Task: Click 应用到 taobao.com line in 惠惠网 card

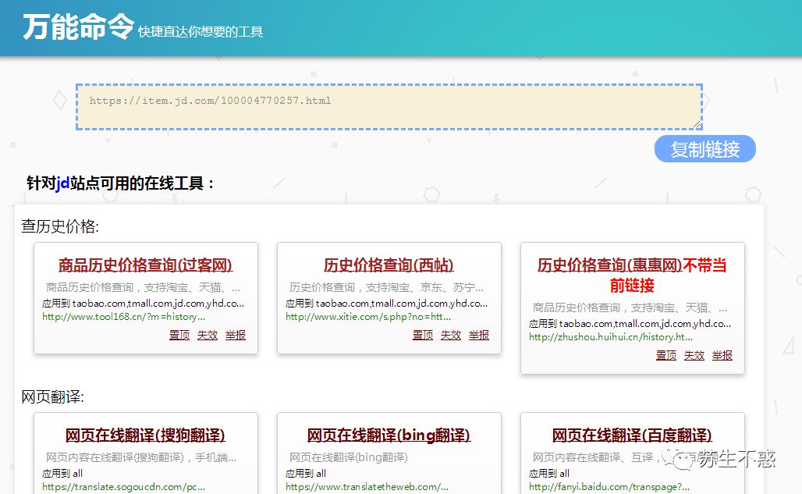Action: [630, 324]
